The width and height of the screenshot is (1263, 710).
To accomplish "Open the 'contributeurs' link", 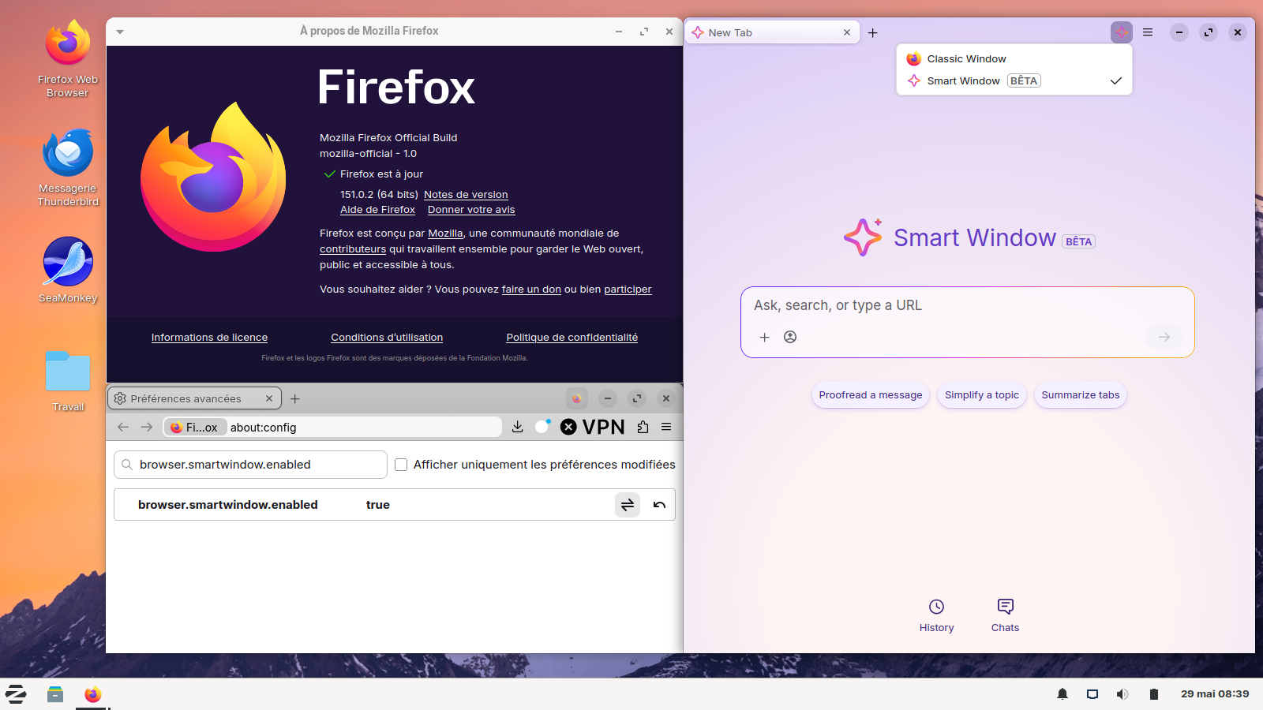I will [x=353, y=249].
